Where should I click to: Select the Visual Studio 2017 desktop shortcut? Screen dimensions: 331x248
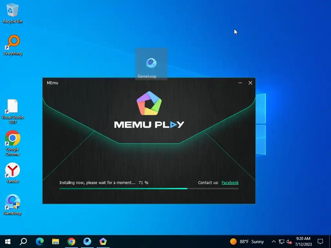click(x=13, y=111)
